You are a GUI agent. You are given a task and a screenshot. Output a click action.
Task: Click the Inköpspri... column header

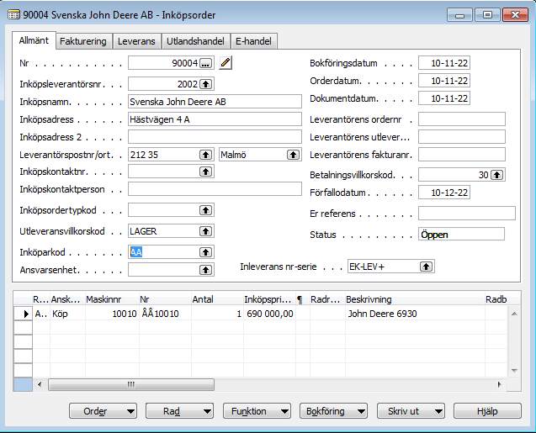point(269,299)
